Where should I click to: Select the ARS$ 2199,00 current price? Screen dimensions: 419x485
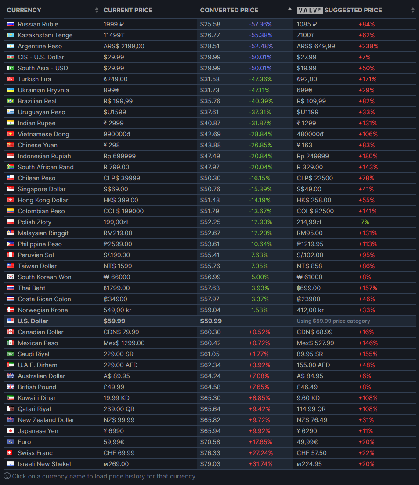coord(124,46)
